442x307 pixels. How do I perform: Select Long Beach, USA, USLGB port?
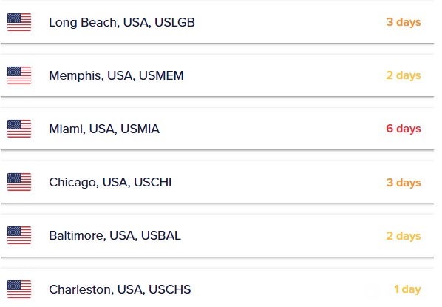tap(122, 22)
